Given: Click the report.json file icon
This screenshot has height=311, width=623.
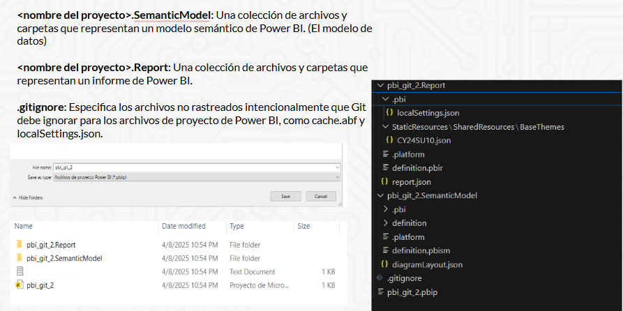Looking at the screenshot, I should click(x=384, y=182).
